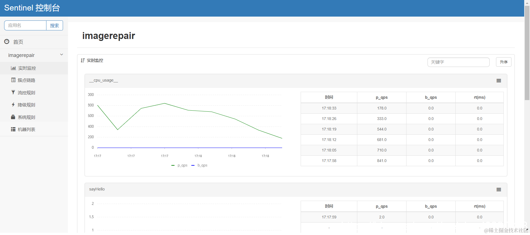
Task: Focus the 关键字 filter input
Action: 458,62
